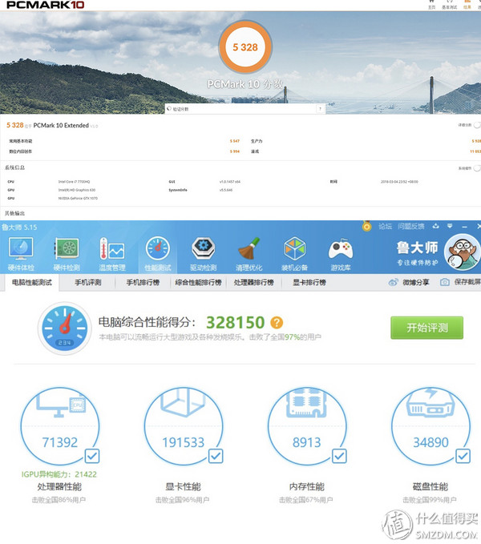
Task: Switch to 综合性能排行榜 tab
Action: pyautogui.click(x=198, y=282)
